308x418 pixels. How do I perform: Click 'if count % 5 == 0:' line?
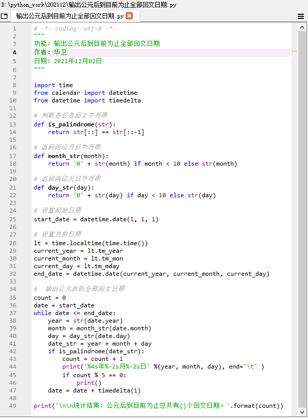[94, 375]
